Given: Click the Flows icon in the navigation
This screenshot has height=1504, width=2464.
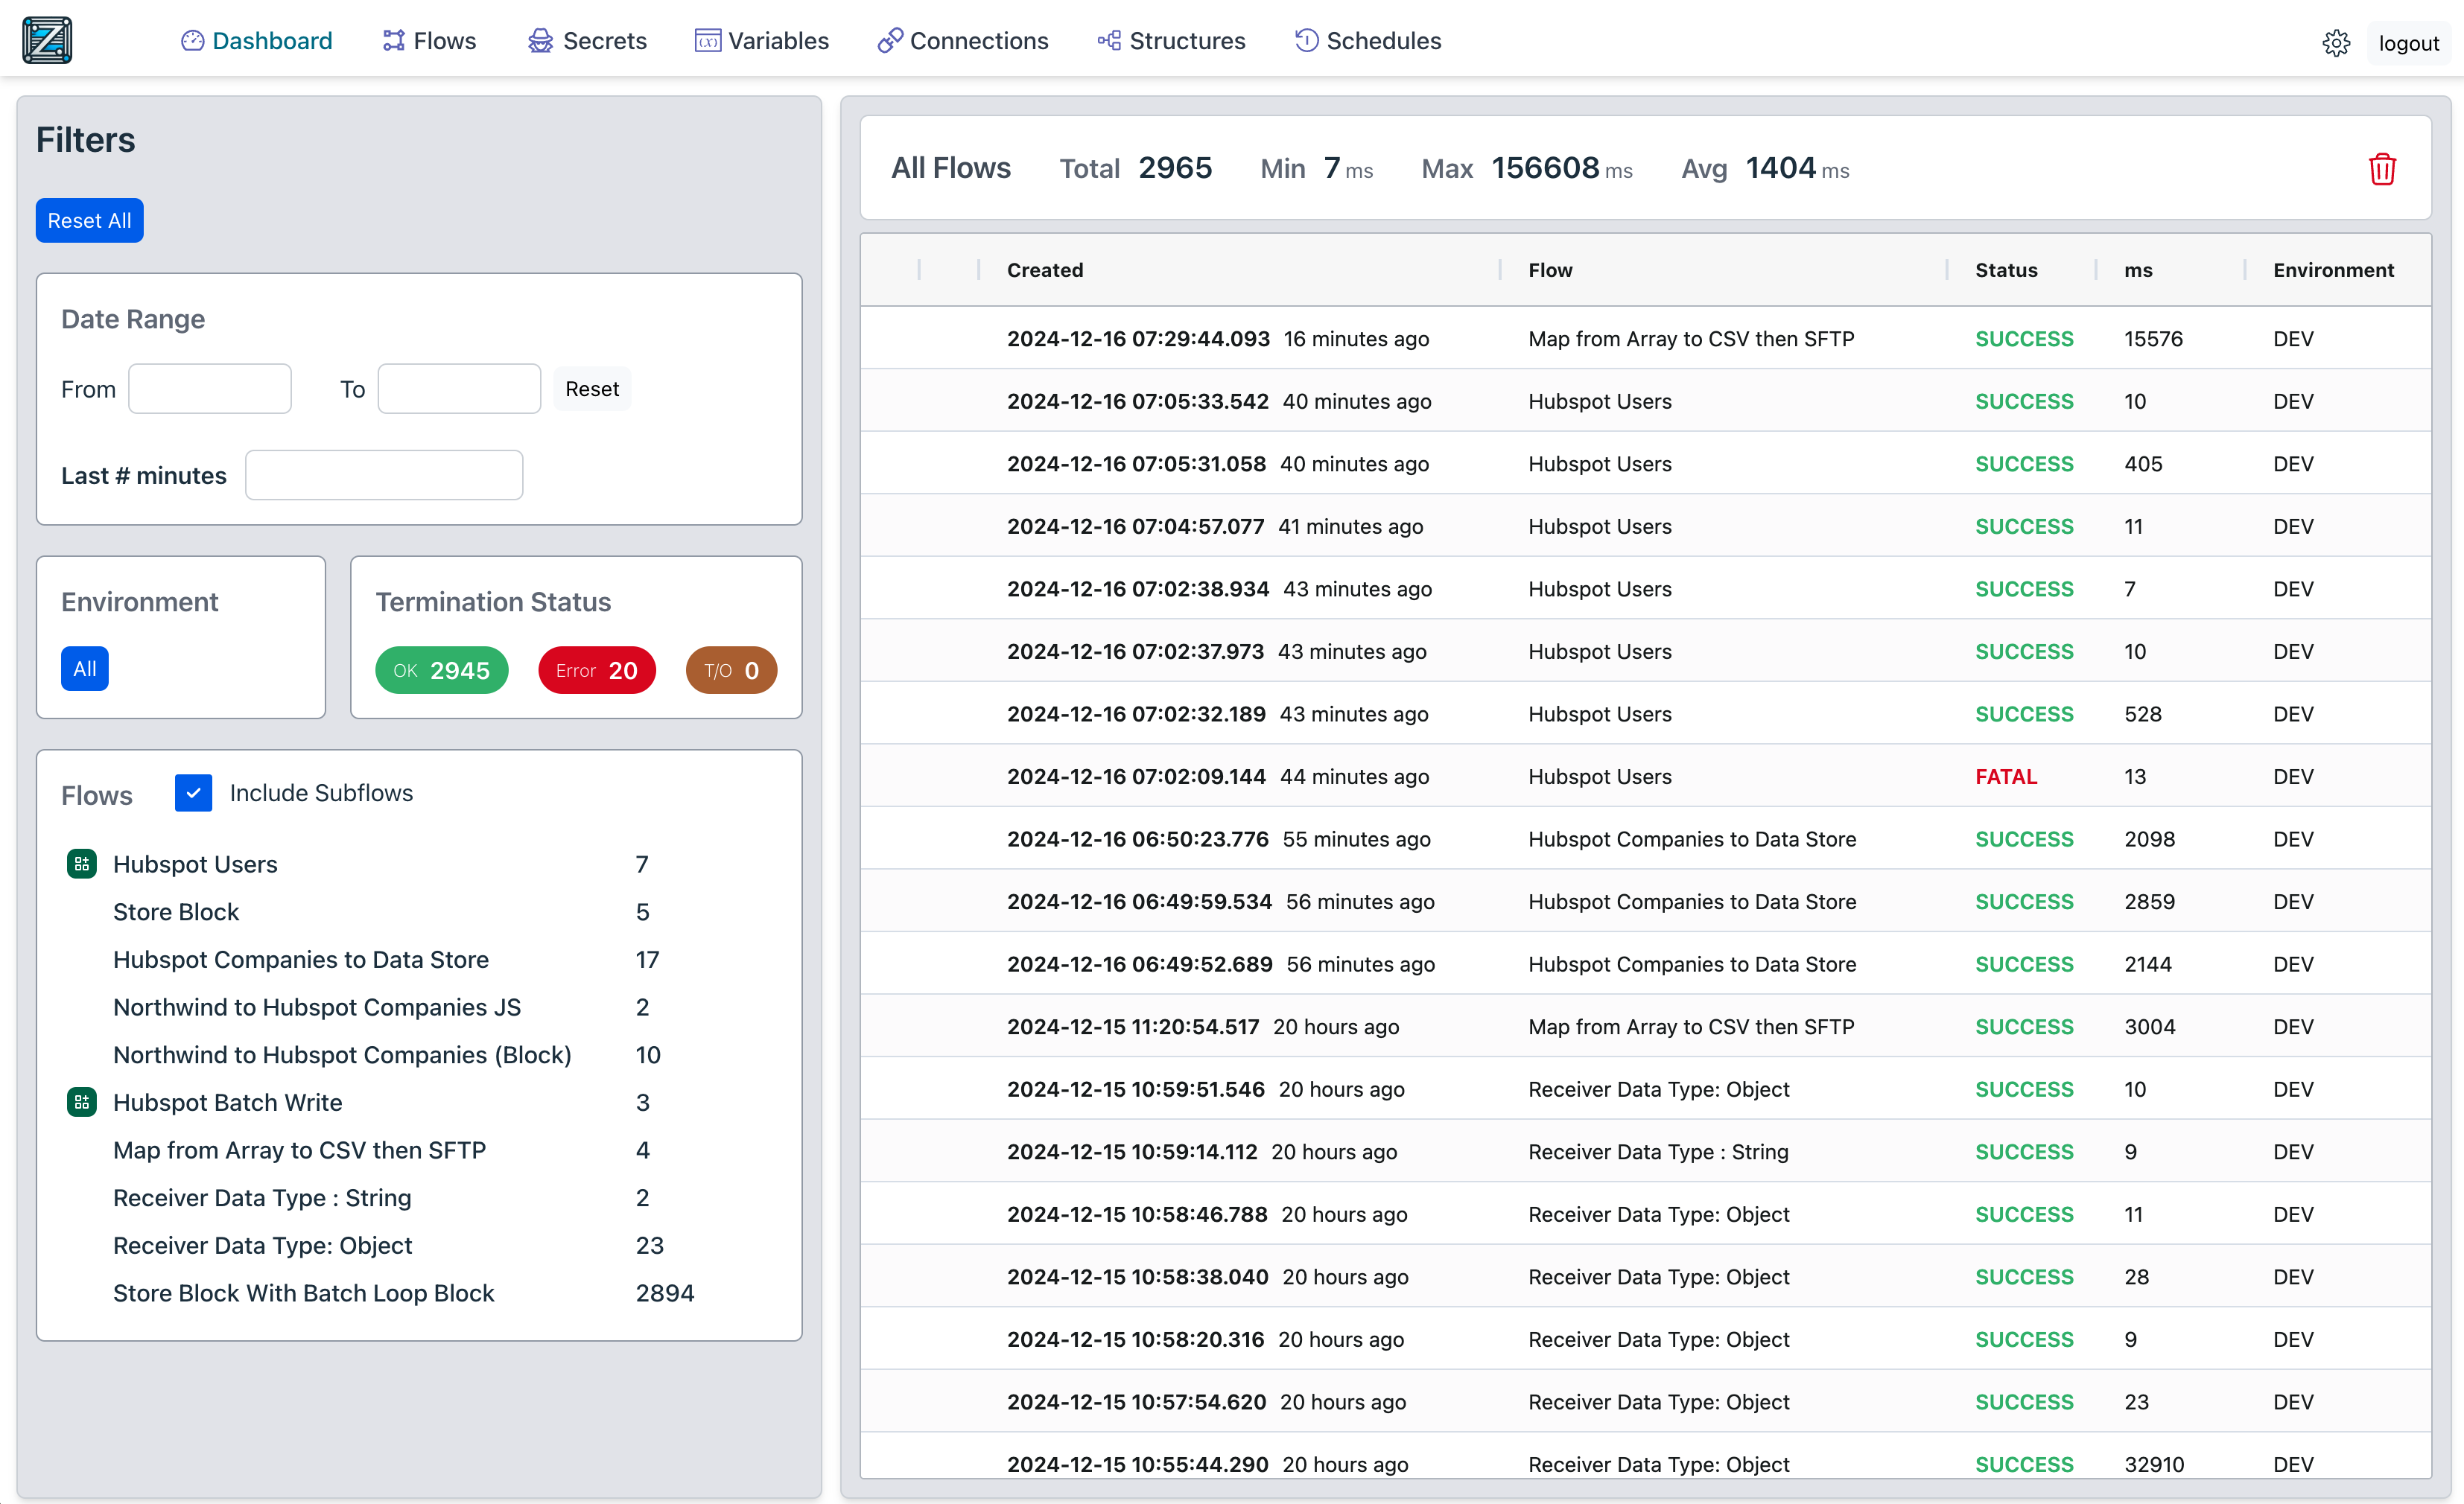Looking at the screenshot, I should (x=389, y=39).
